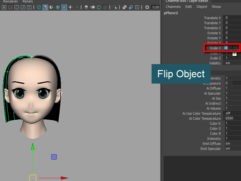Click the use all lights bulb icon

(x=70, y=7)
